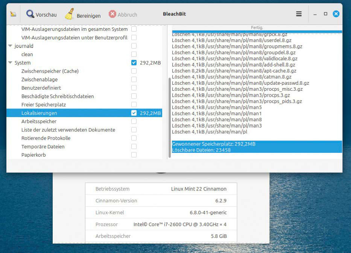Select the highlighted Lokalisierungen row
This screenshot has width=351, height=253.
pos(84,113)
